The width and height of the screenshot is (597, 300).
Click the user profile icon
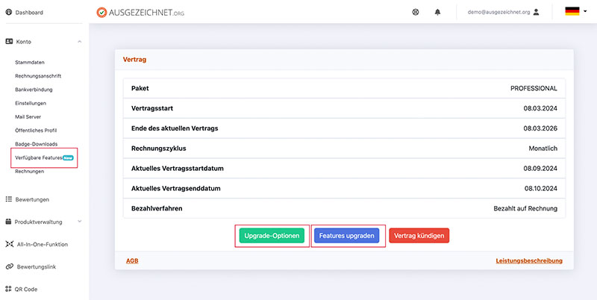tap(536, 12)
